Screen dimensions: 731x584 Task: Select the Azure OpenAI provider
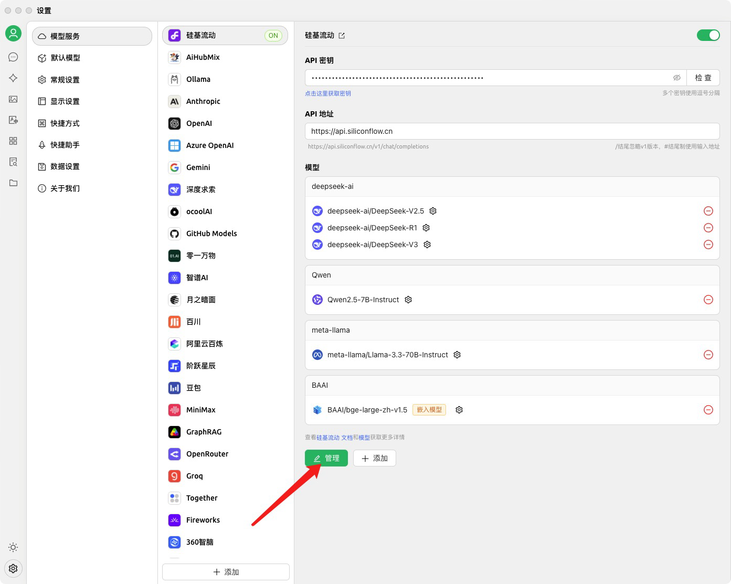[x=225, y=145]
